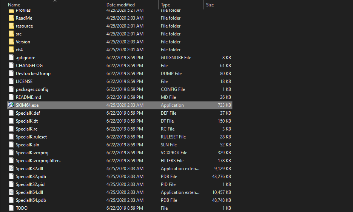This screenshot has height=212, width=353.
Task: Click the x64 folder icon
Action: coord(11,50)
